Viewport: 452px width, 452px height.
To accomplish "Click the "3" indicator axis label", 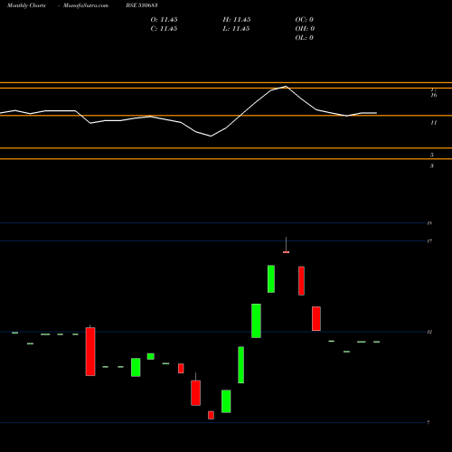I will (x=432, y=165).
